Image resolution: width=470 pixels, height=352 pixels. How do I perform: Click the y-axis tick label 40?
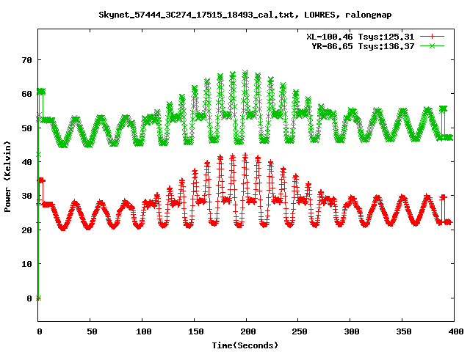tap(26, 162)
